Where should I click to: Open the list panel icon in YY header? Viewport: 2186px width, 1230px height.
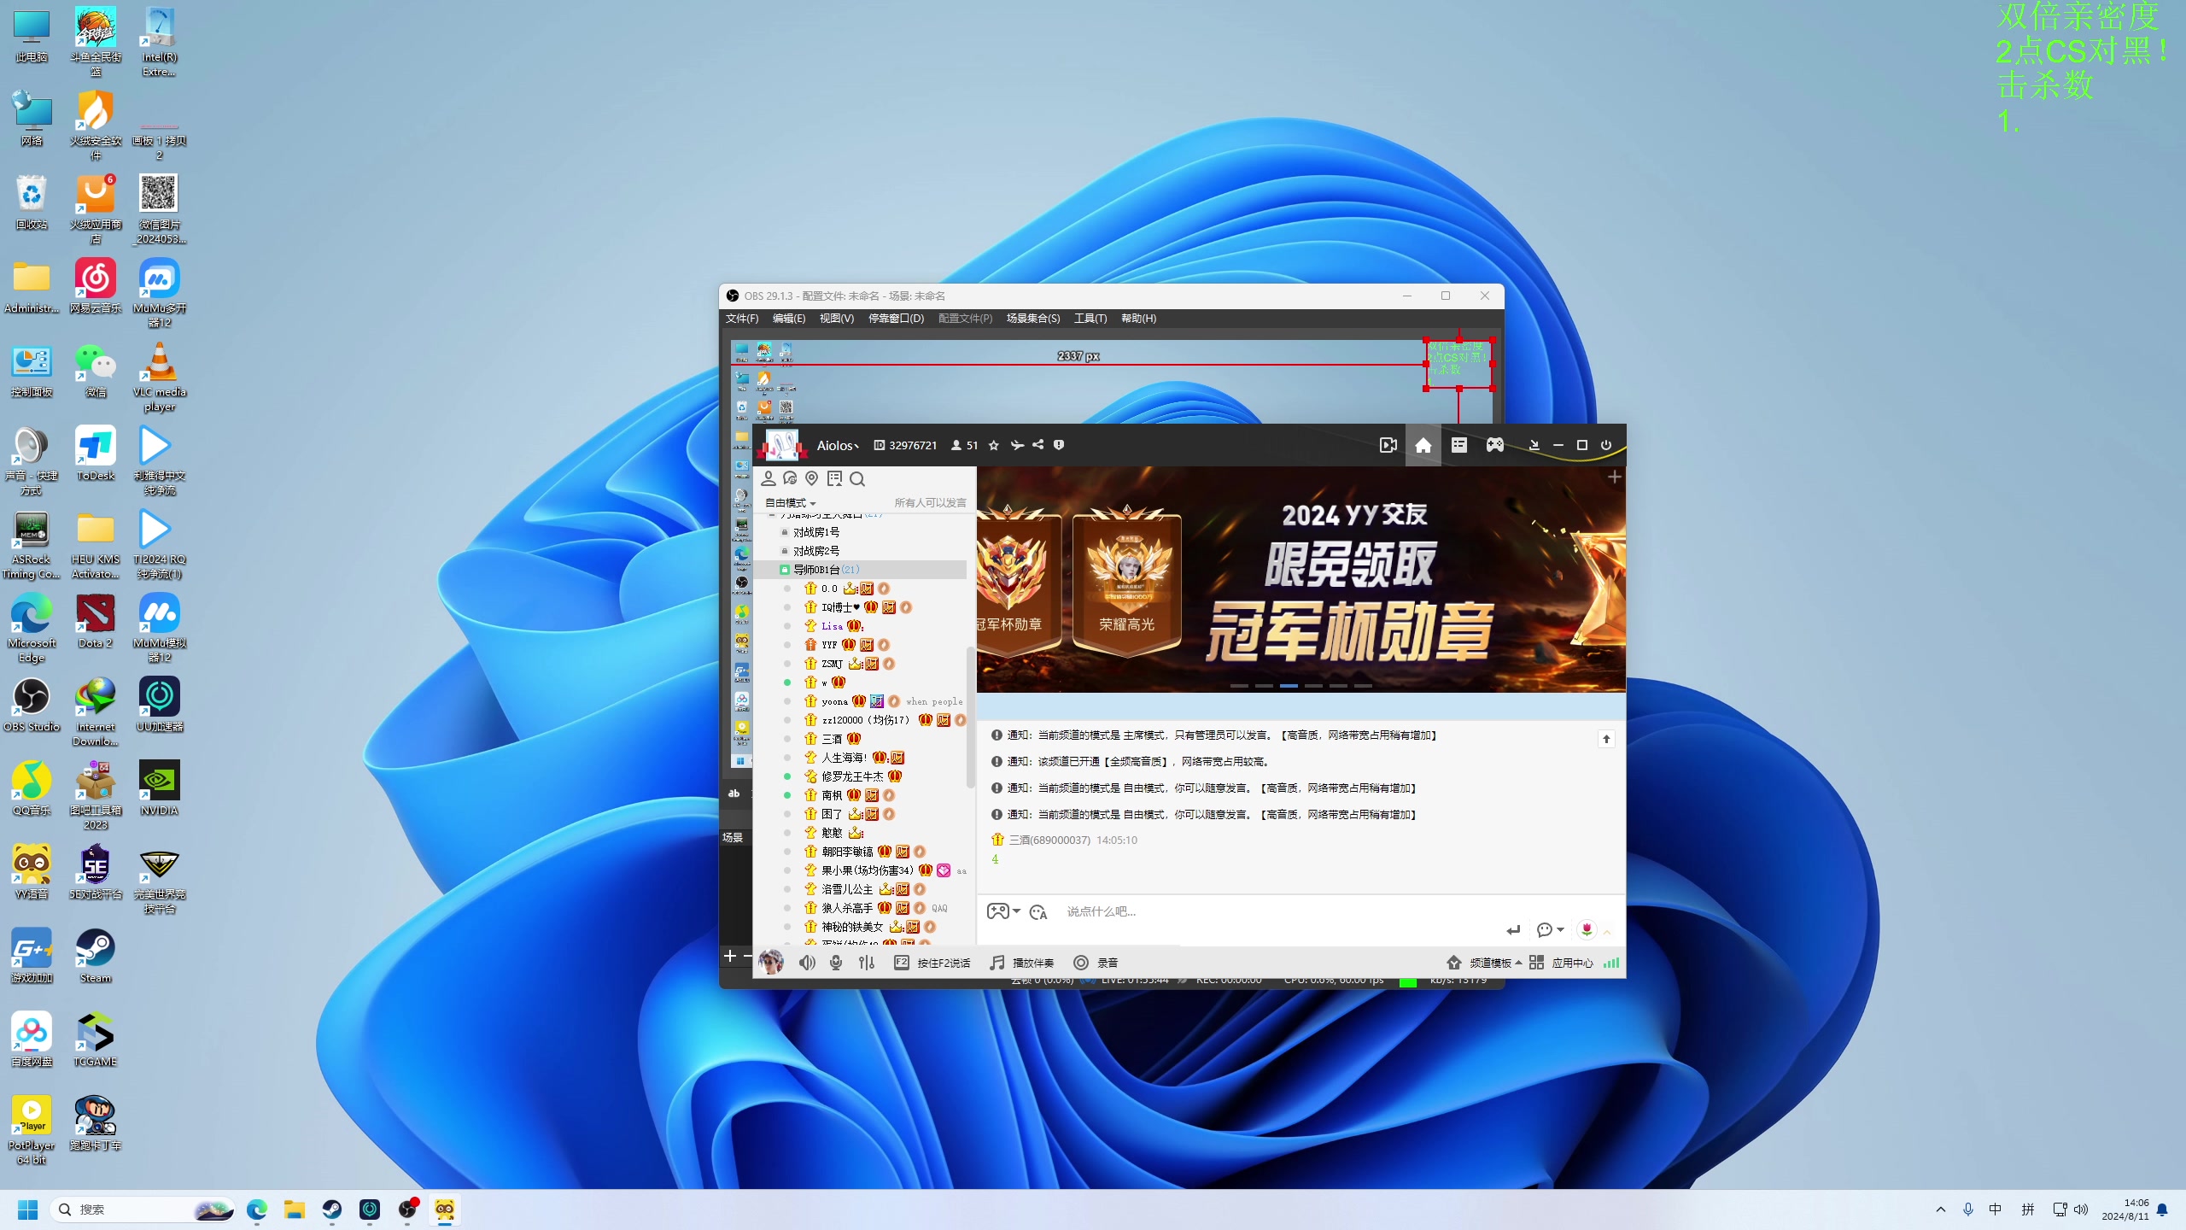coord(1458,445)
